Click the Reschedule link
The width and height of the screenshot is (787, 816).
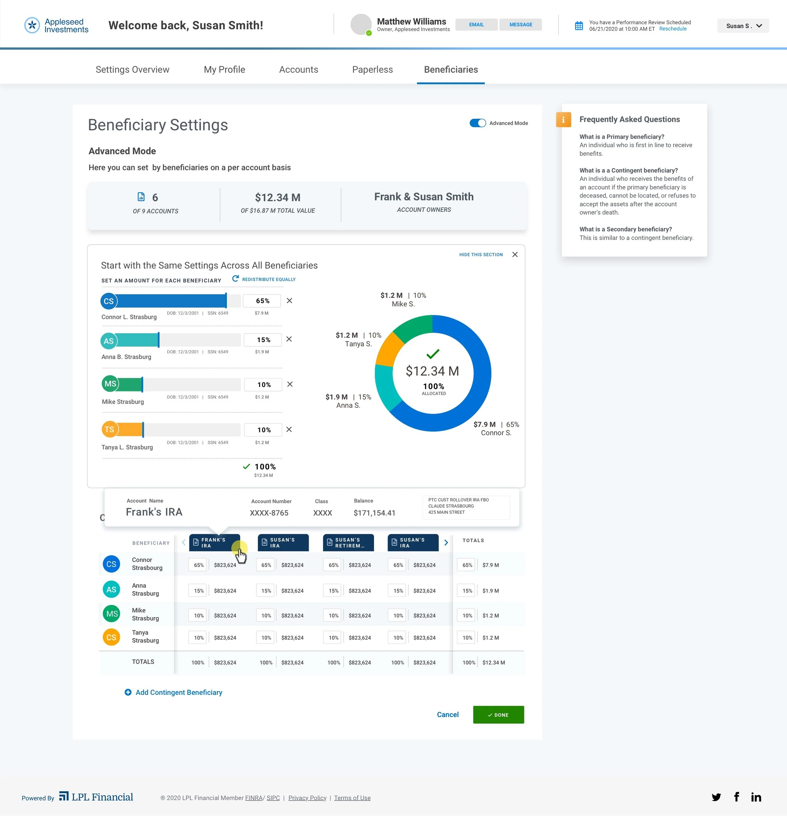tap(672, 29)
